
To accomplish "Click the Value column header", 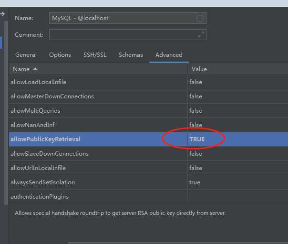I will tap(238, 69).
